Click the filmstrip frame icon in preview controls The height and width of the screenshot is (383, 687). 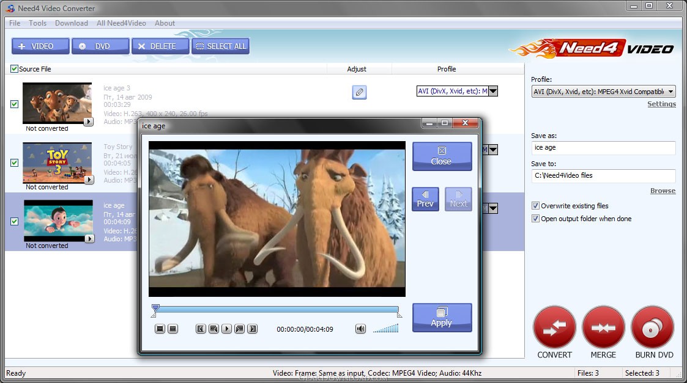173,329
